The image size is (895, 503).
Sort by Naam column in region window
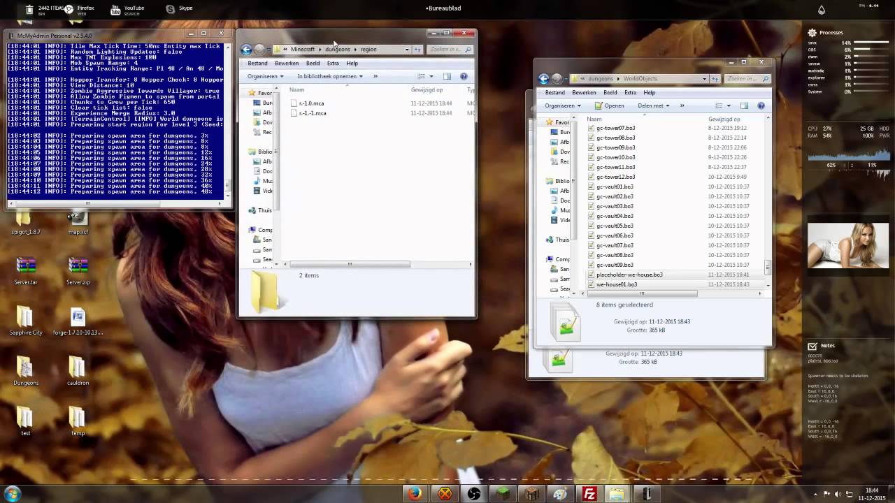point(297,89)
